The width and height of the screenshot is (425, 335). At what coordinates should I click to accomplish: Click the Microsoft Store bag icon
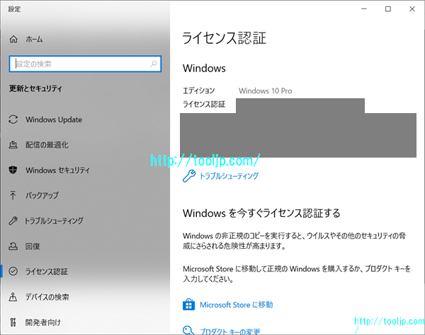tap(188, 305)
